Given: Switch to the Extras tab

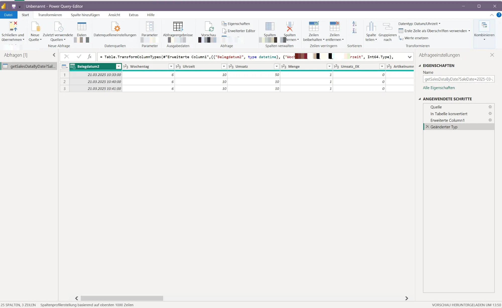Looking at the screenshot, I should pyautogui.click(x=134, y=15).
